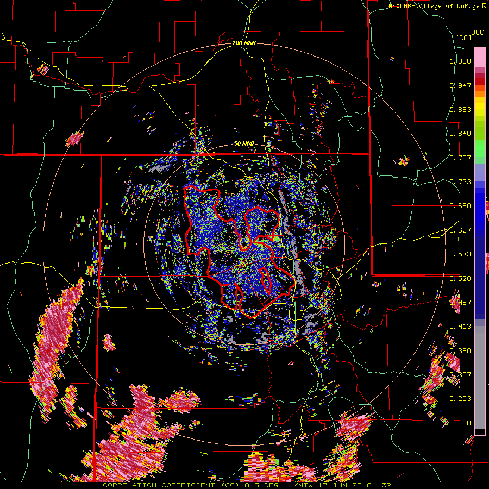
Task: Click the 0.893 legend value
Action: coord(460,109)
